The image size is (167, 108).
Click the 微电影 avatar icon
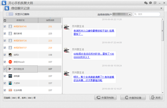tap(10, 76)
